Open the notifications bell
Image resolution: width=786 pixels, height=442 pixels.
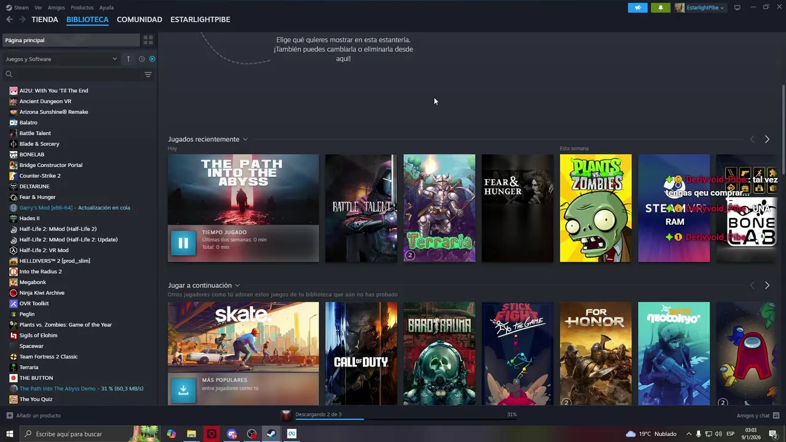point(661,7)
